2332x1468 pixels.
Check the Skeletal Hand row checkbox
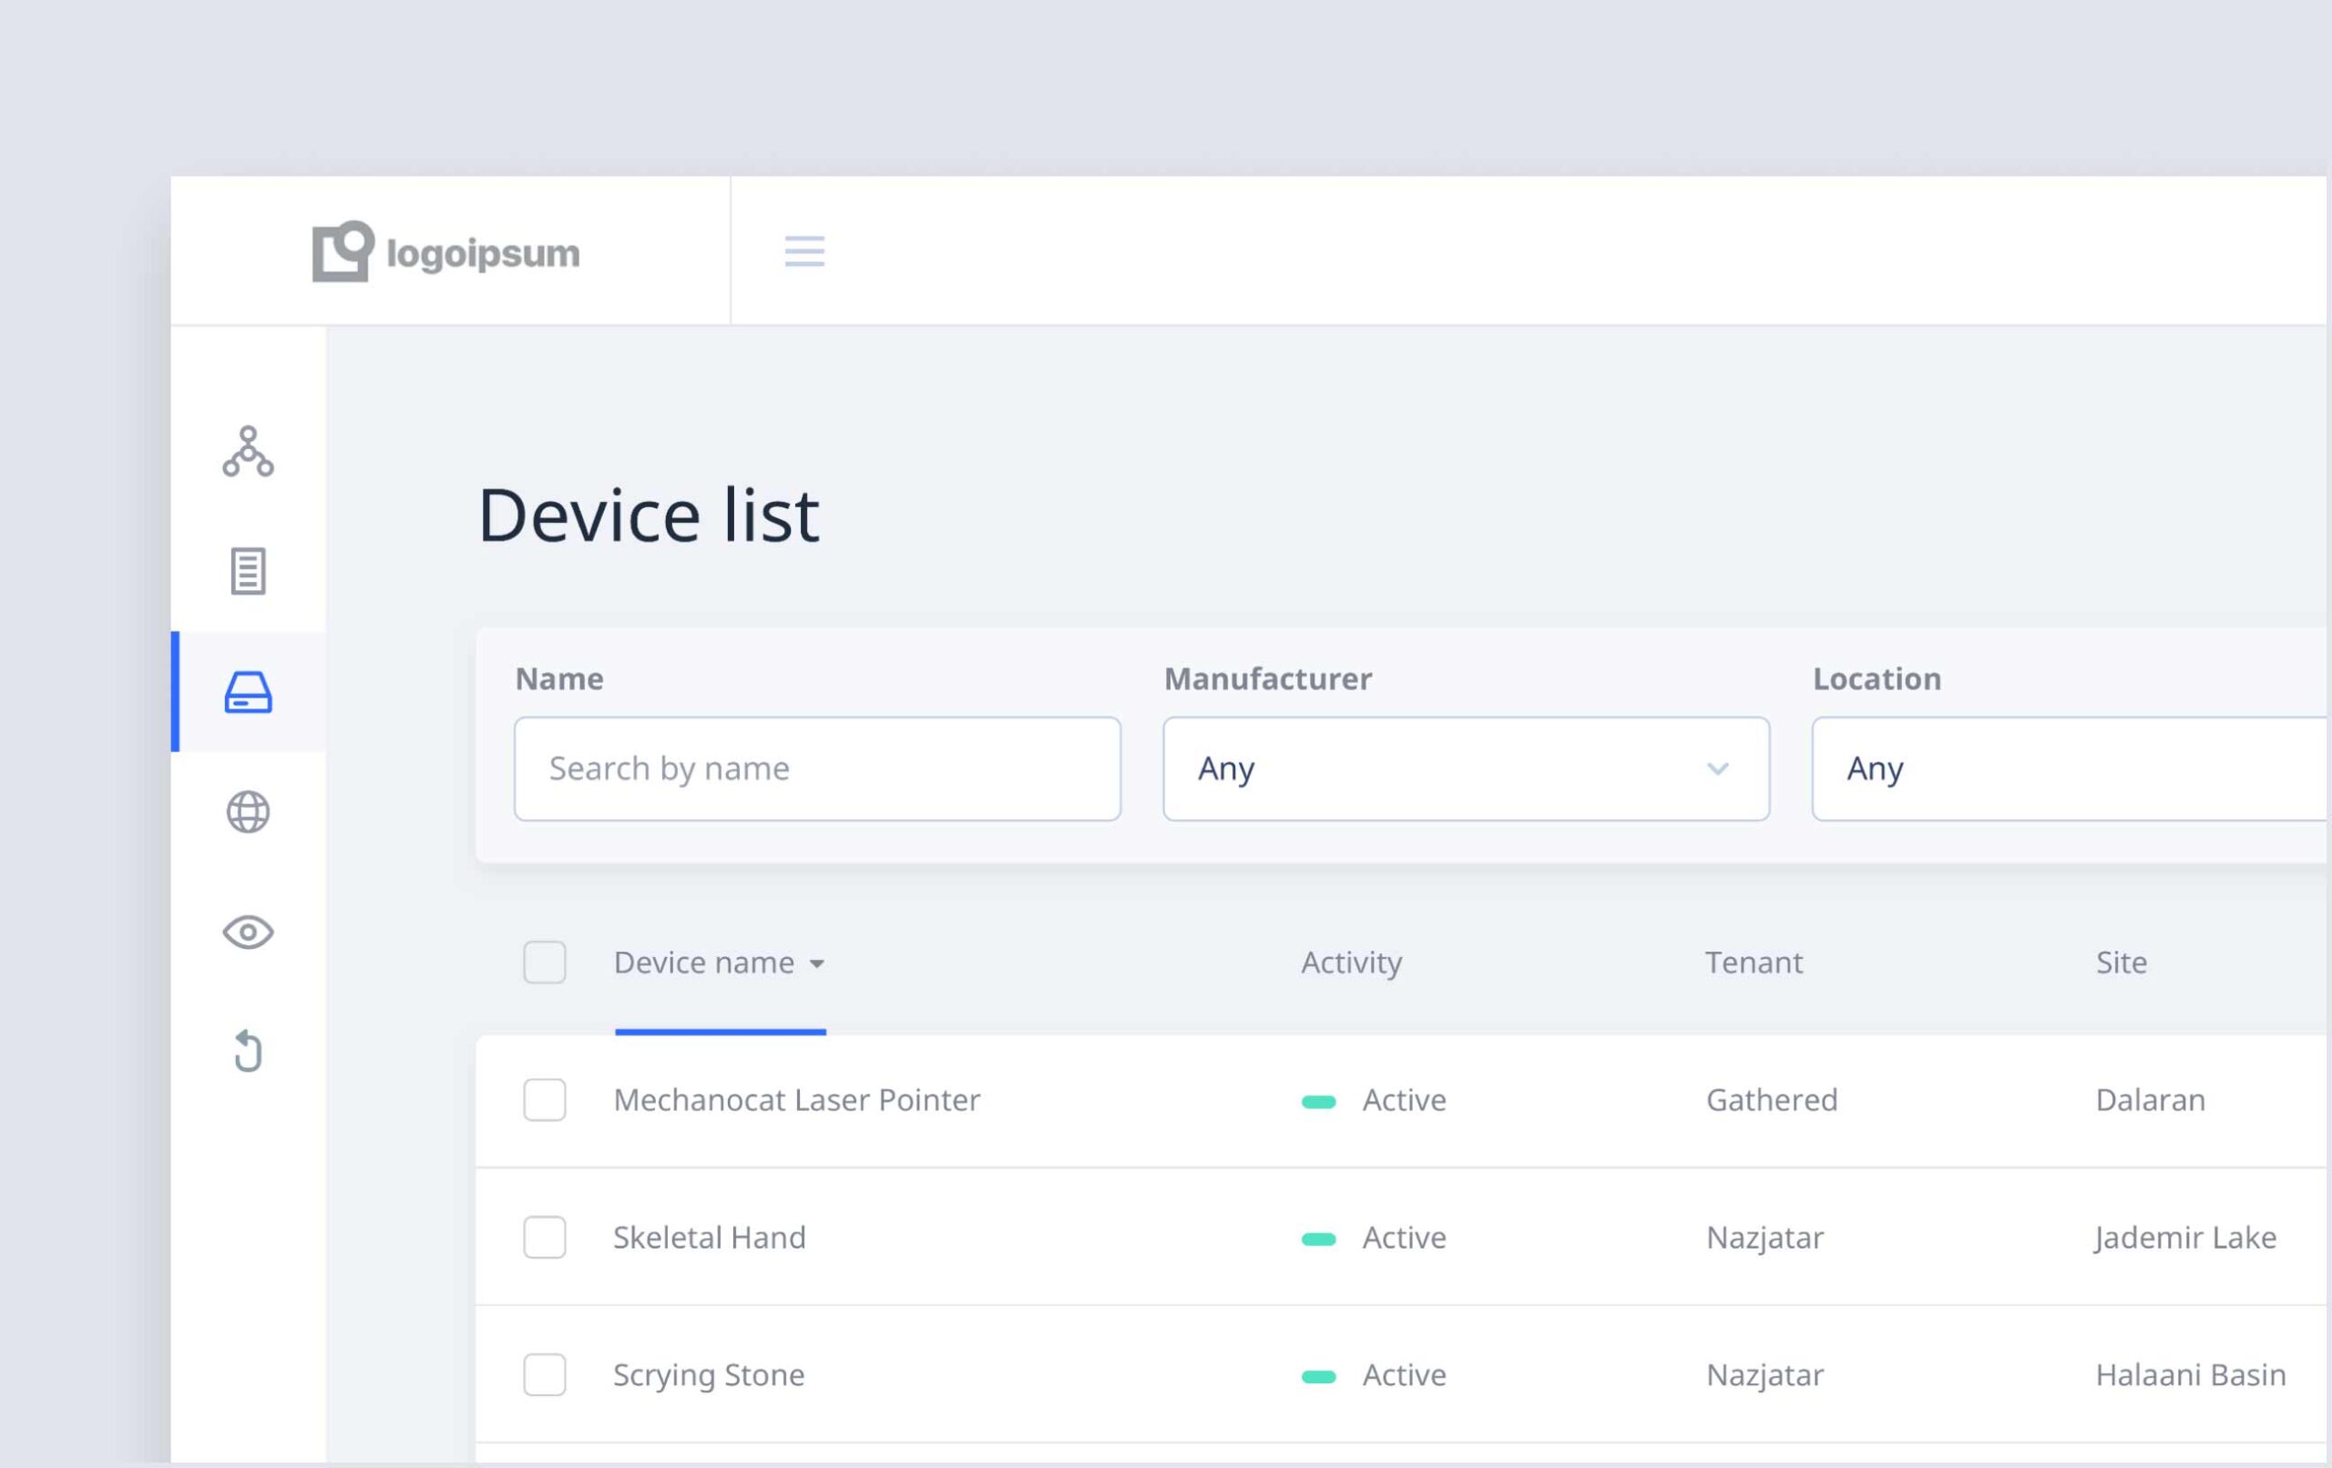(x=544, y=1238)
